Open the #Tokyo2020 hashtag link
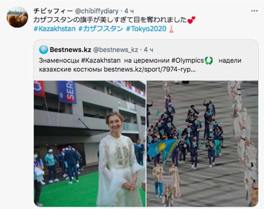The width and height of the screenshot is (264, 209). (146, 29)
